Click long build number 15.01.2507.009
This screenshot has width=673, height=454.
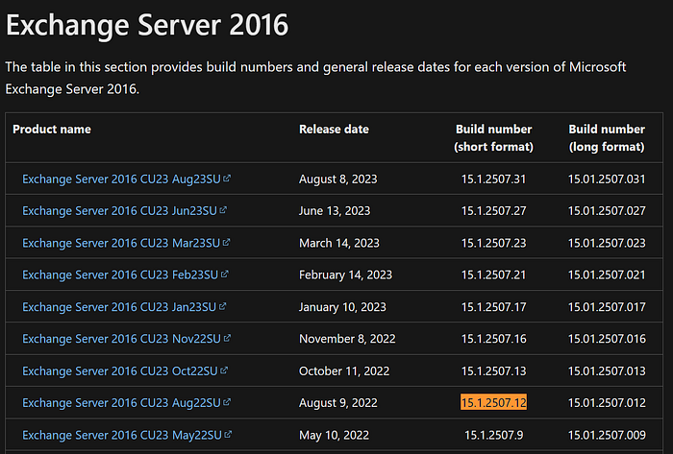click(x=607, y=435)
